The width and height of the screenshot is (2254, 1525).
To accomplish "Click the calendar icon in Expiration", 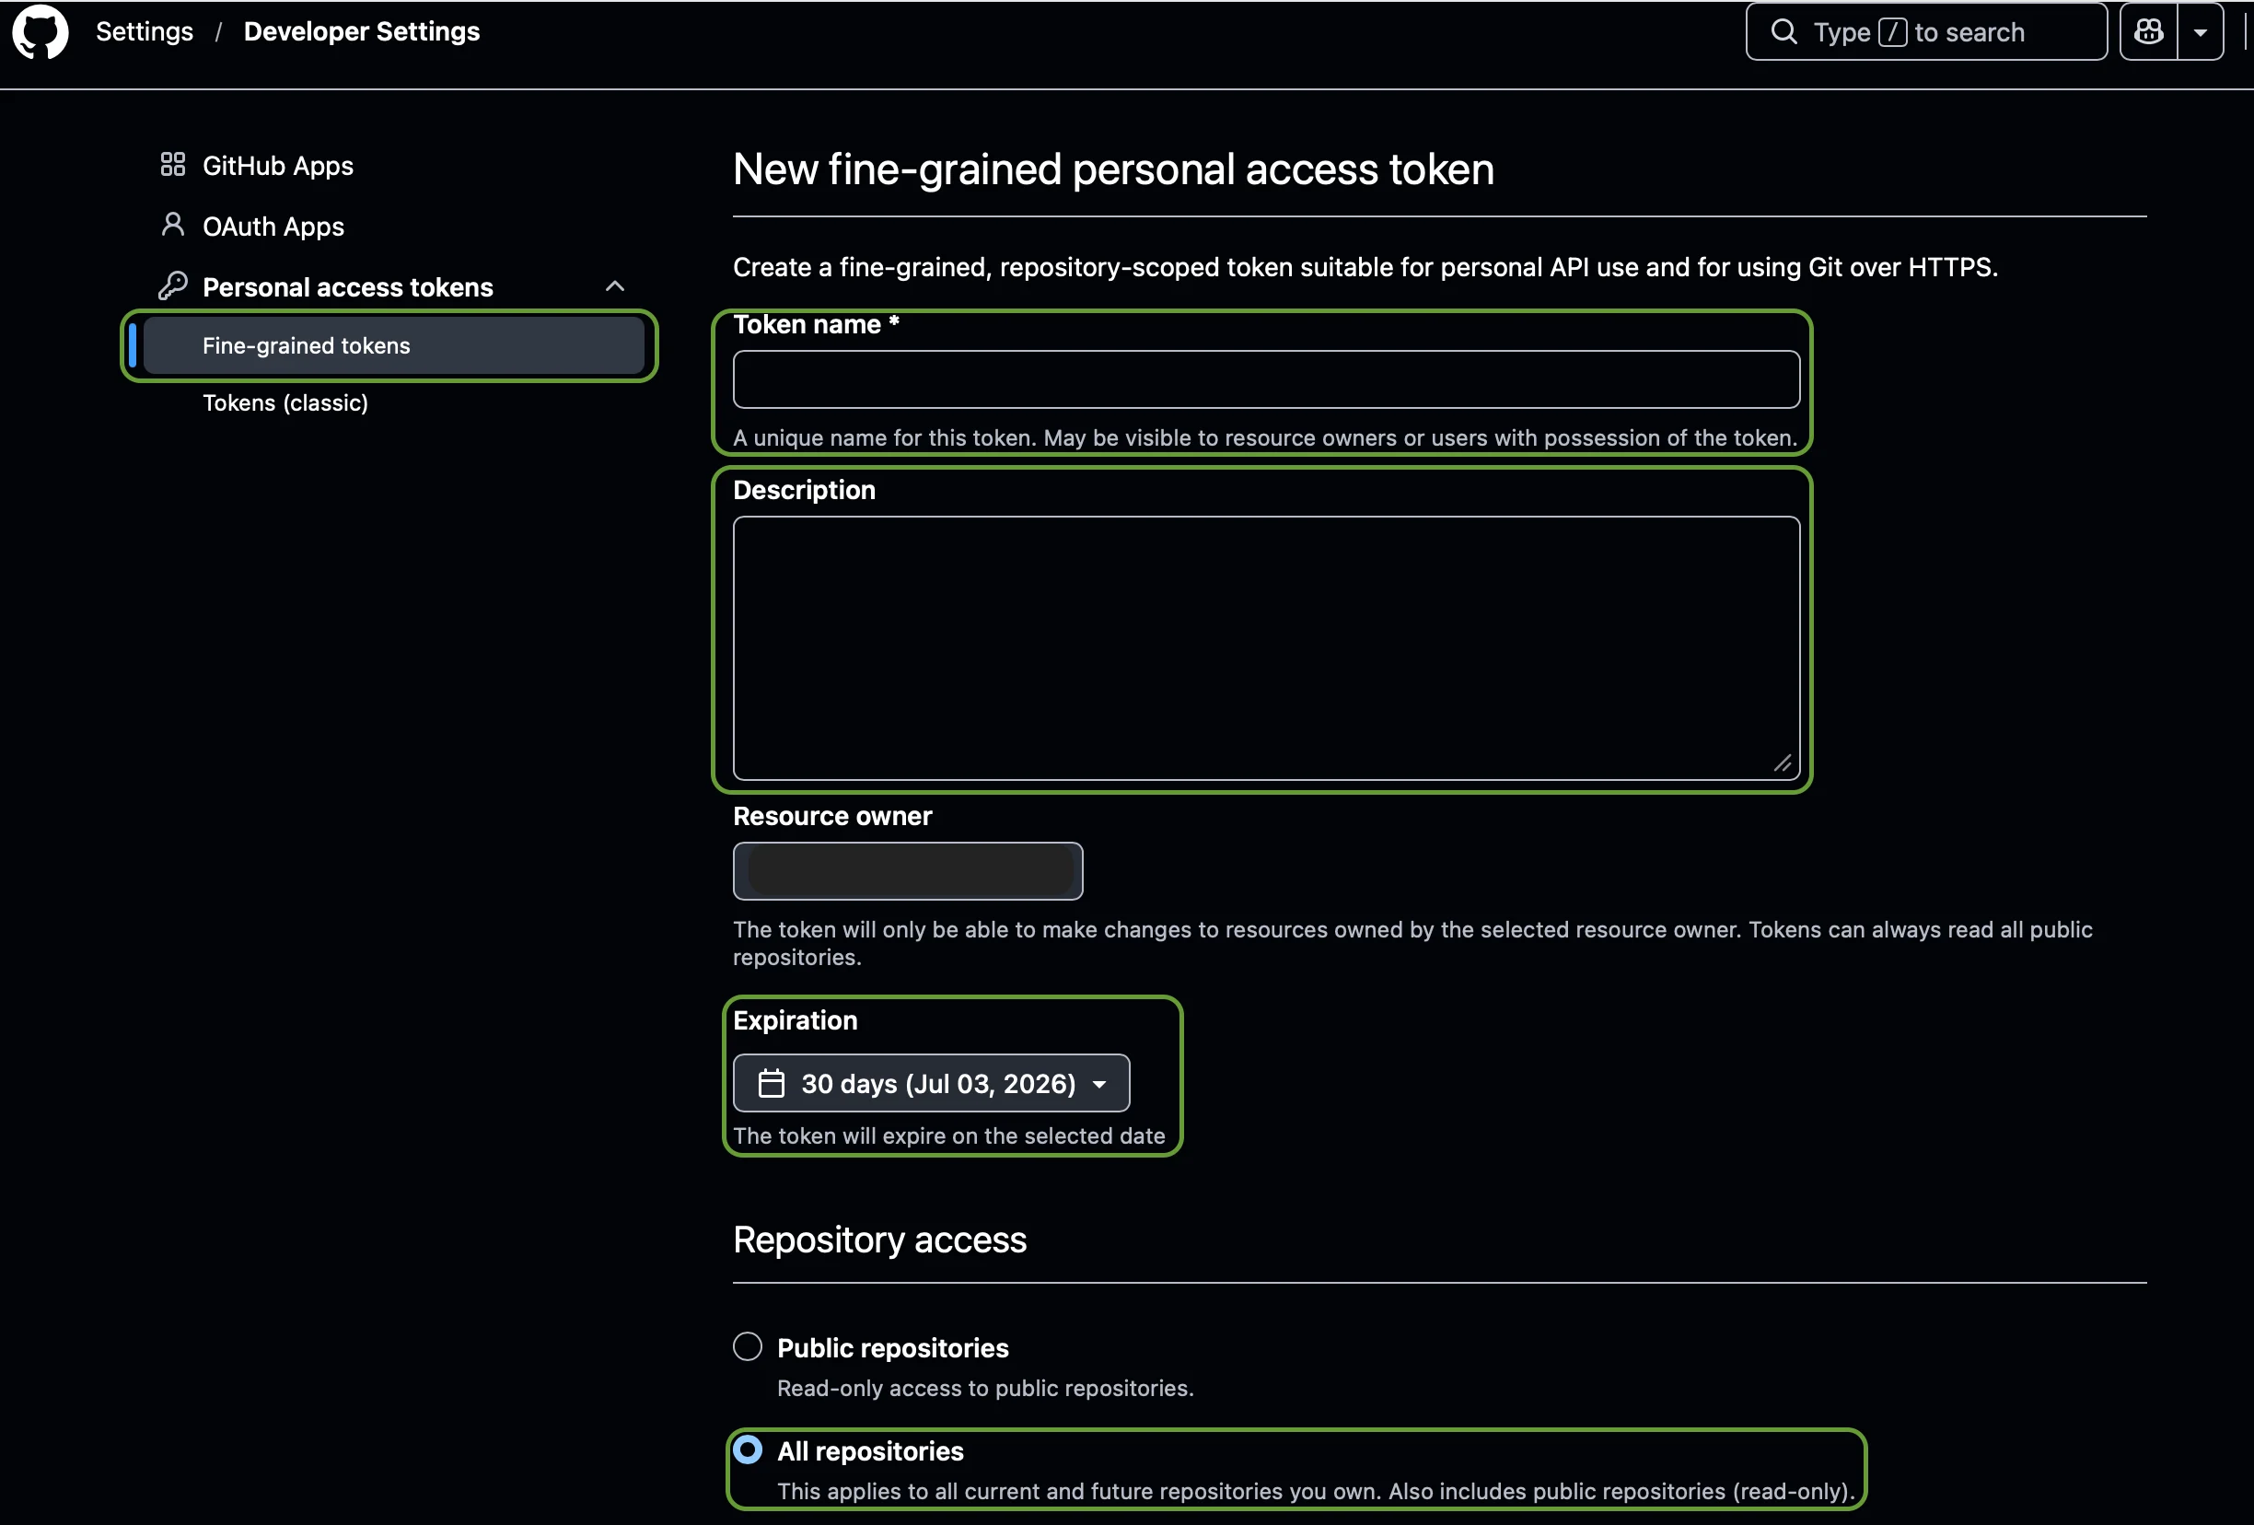I will [771, 1084].
